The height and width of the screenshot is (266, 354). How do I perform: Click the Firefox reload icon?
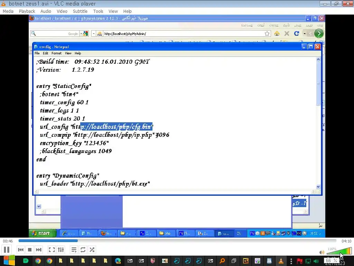[x=297, y=34]
